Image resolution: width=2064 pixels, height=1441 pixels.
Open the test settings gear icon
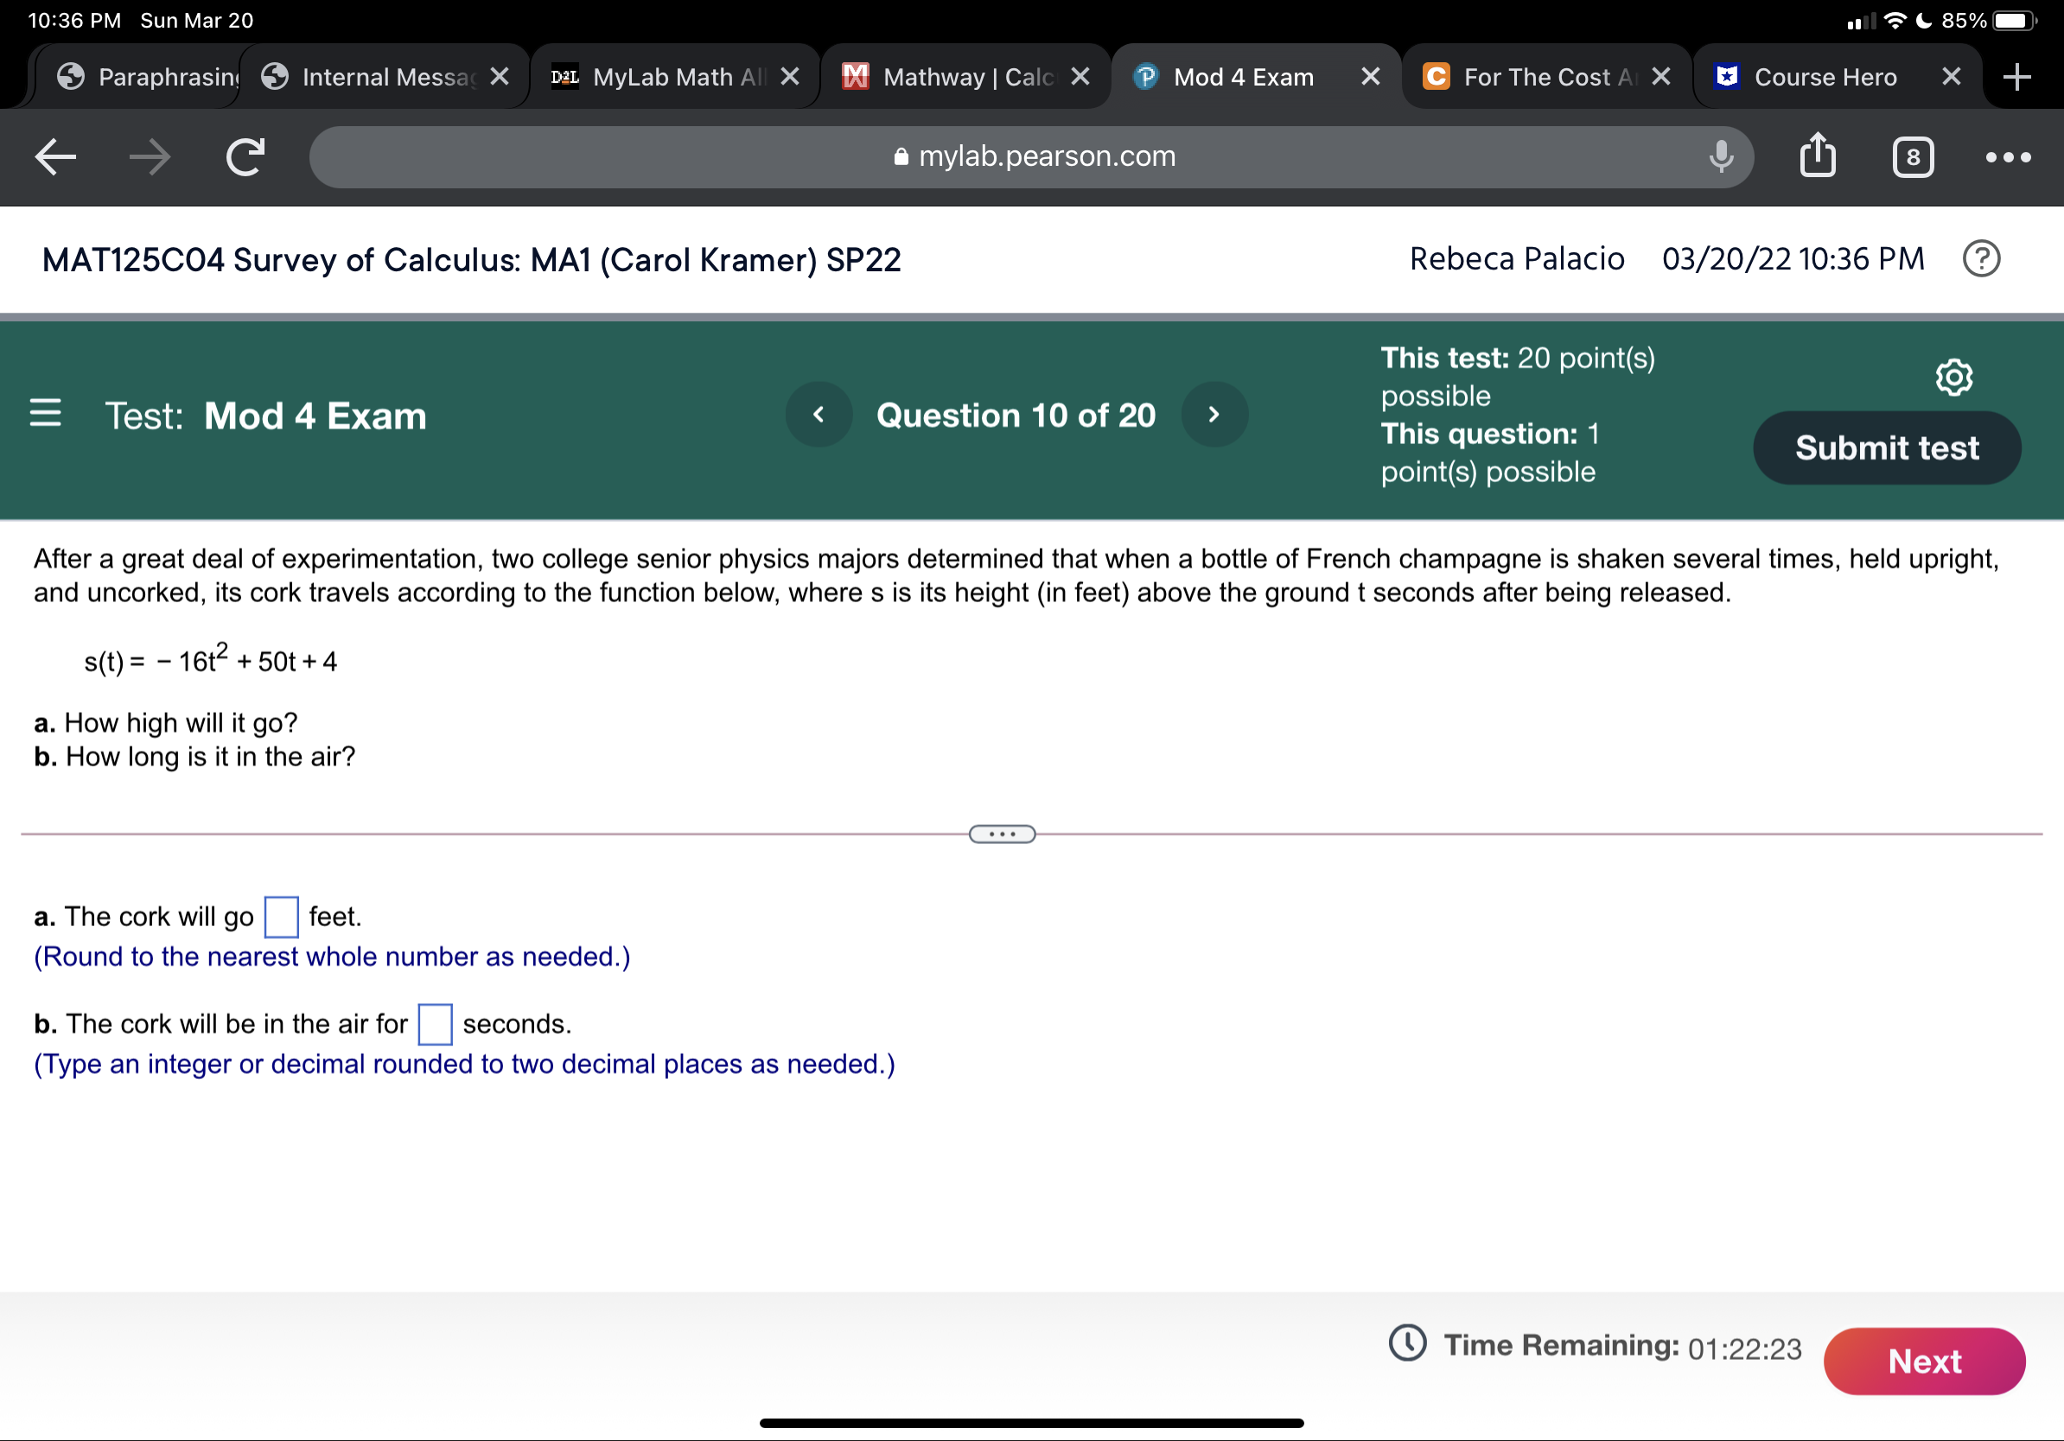pyautogui.click(x=1953, y=378)
